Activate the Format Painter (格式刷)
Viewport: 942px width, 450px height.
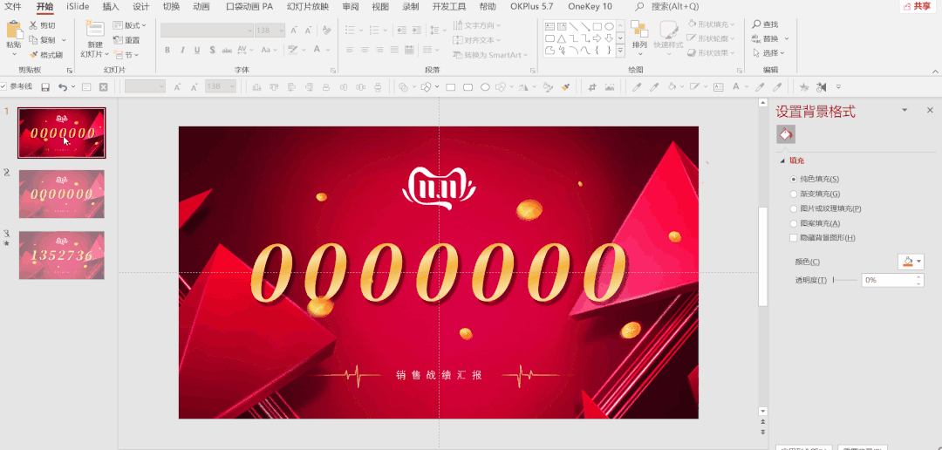47,55
